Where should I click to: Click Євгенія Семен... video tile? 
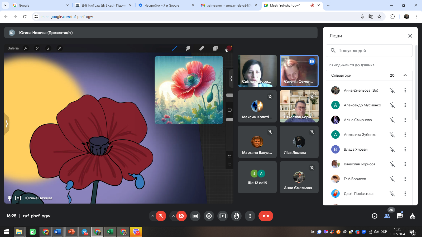pyautogui.click(x=299, y=71)
